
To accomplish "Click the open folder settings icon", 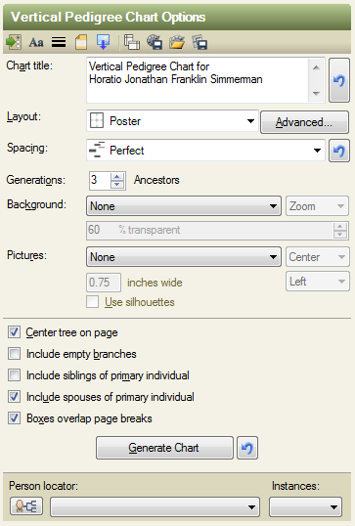I will 177,43.
